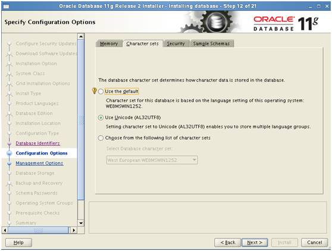Click the Download Software Updates step
The width and height of the screenshot is (332, 251).
point(46,54)
